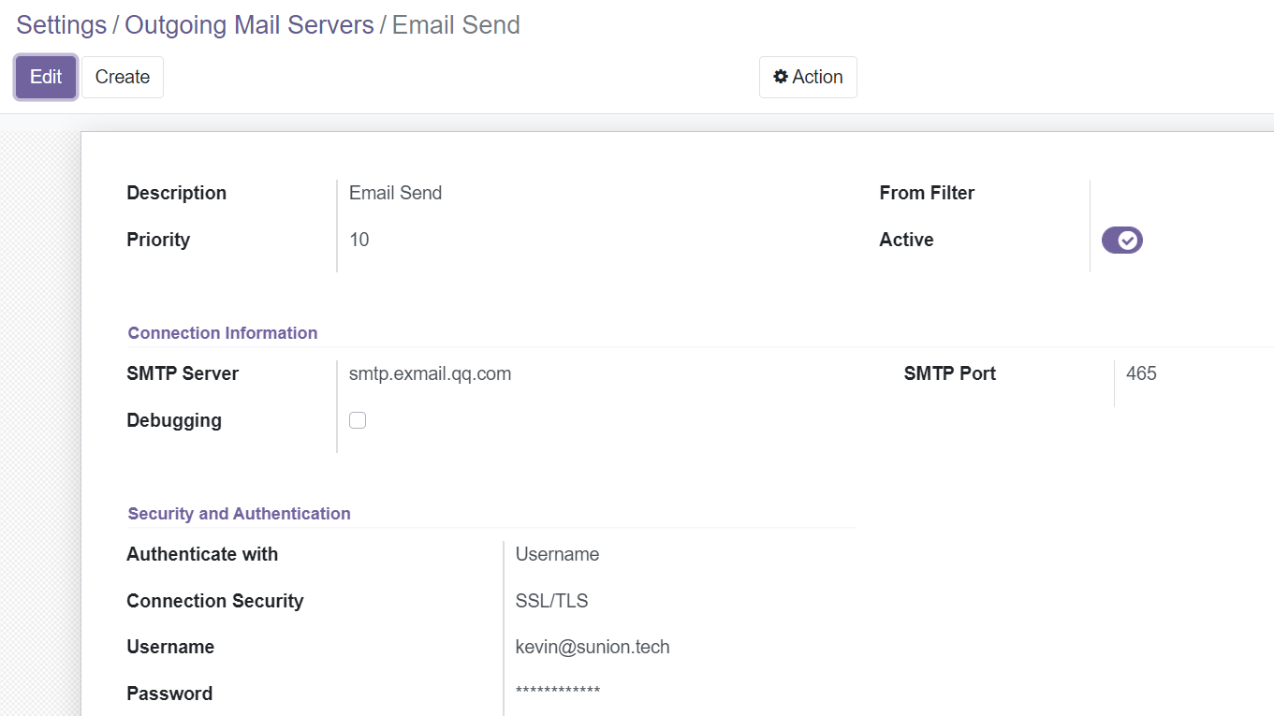Click the Security and Authentication header
This screenshot has height=716, width=1274.
240,514
